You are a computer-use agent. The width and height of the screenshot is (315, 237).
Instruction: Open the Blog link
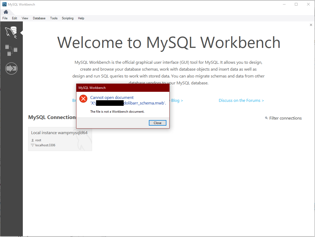[176, 100]
